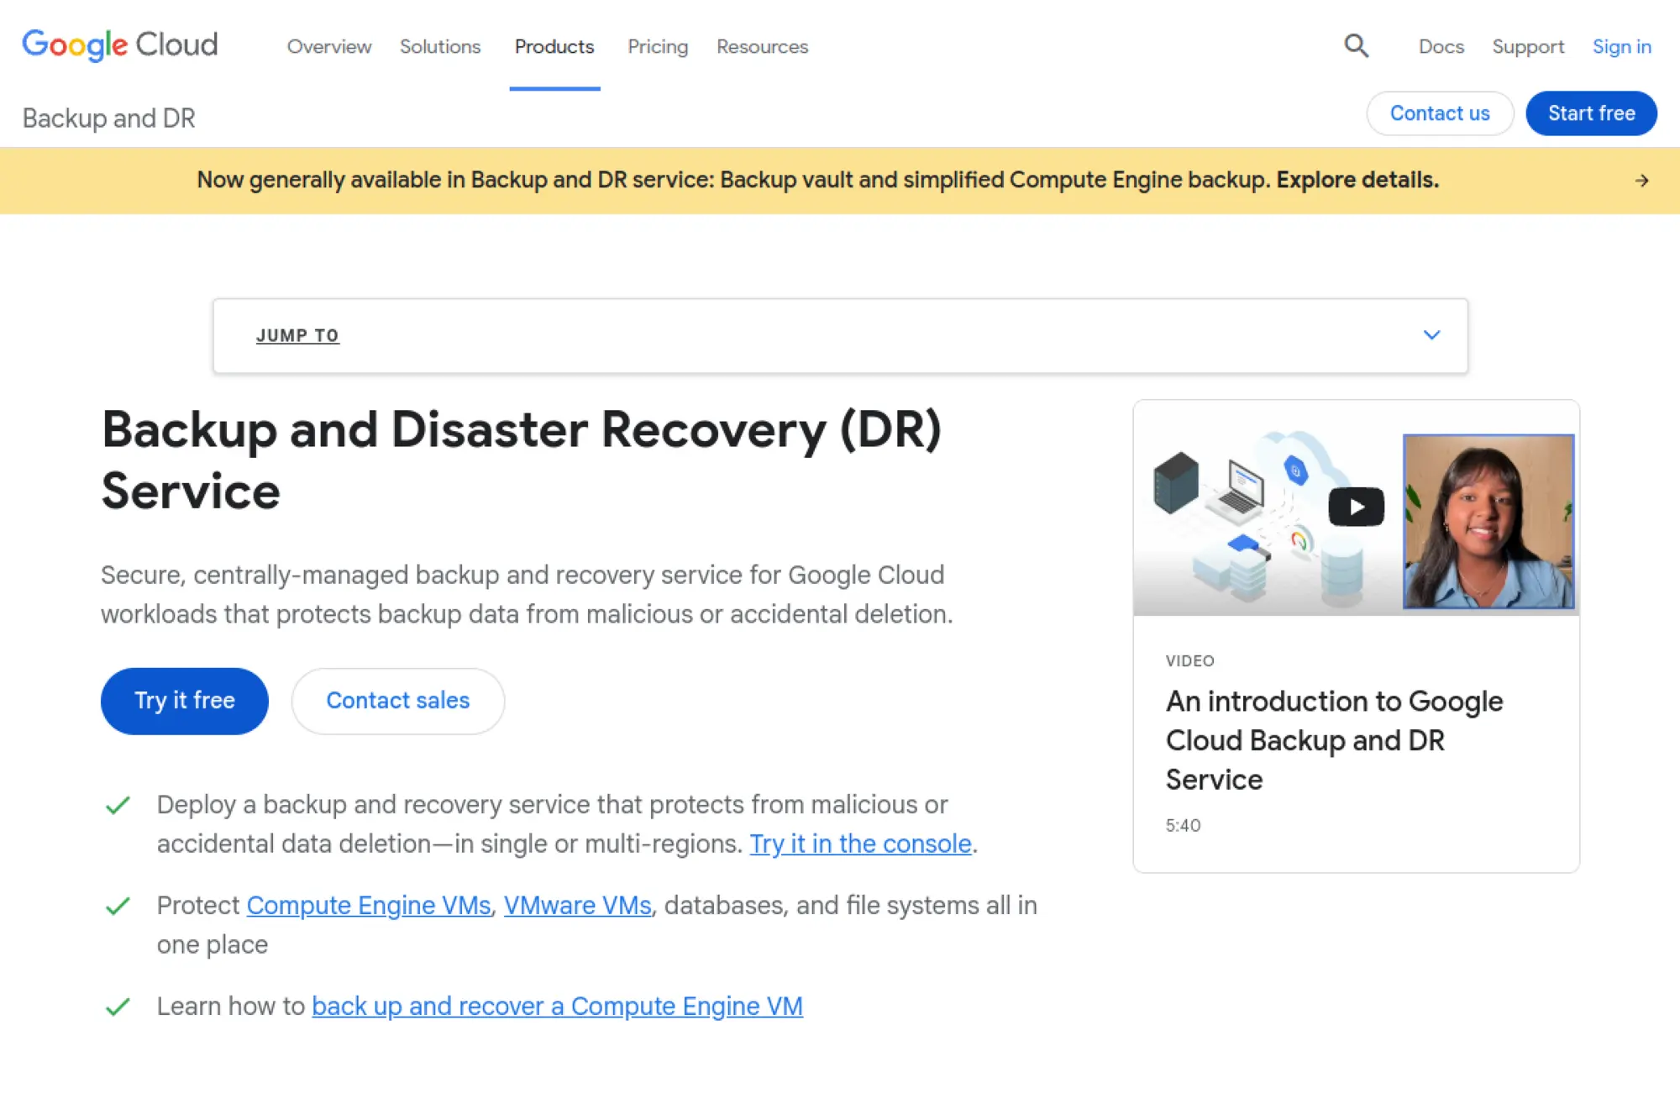Viewport: 1680px width, 1120px height.
Task: Switch to the Pricing tab
Action: coord(658,47)
